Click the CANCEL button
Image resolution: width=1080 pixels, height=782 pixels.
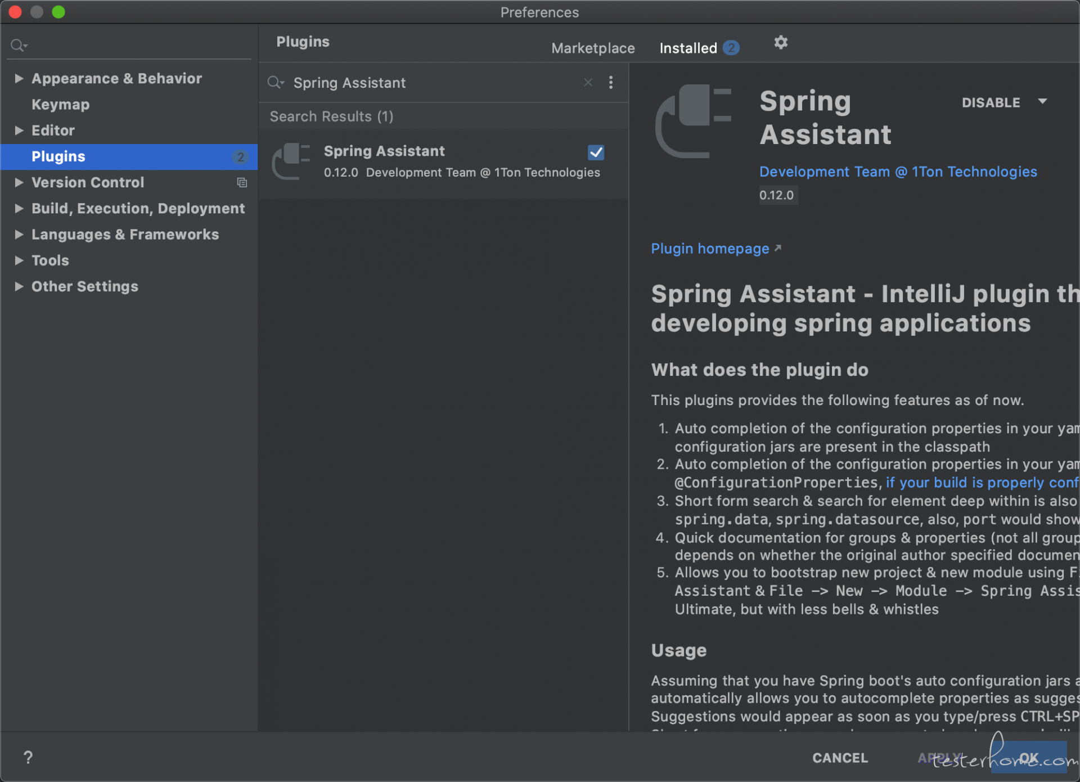tap(840, 758)
